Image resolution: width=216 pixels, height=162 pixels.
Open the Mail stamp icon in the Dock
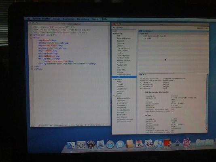(x=100, y=144)
